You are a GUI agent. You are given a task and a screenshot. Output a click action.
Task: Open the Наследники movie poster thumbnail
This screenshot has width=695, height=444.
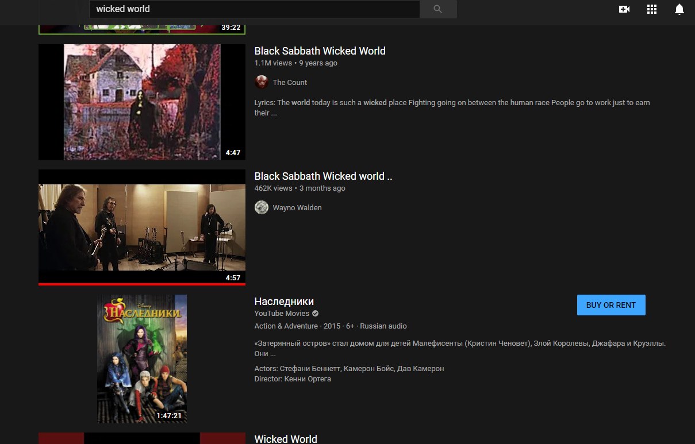coord(142,359)
